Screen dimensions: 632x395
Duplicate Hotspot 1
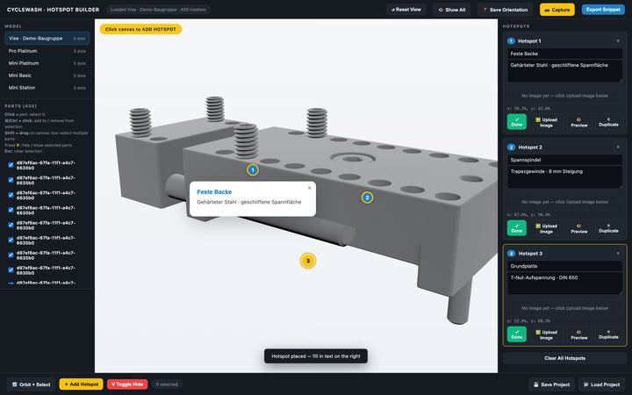pos(608,122)
